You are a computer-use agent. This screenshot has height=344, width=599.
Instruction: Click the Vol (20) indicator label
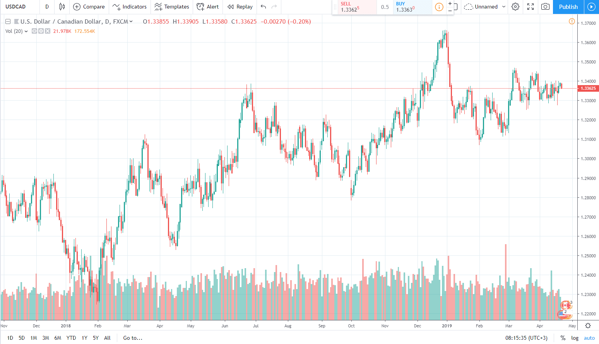(14, 31)
